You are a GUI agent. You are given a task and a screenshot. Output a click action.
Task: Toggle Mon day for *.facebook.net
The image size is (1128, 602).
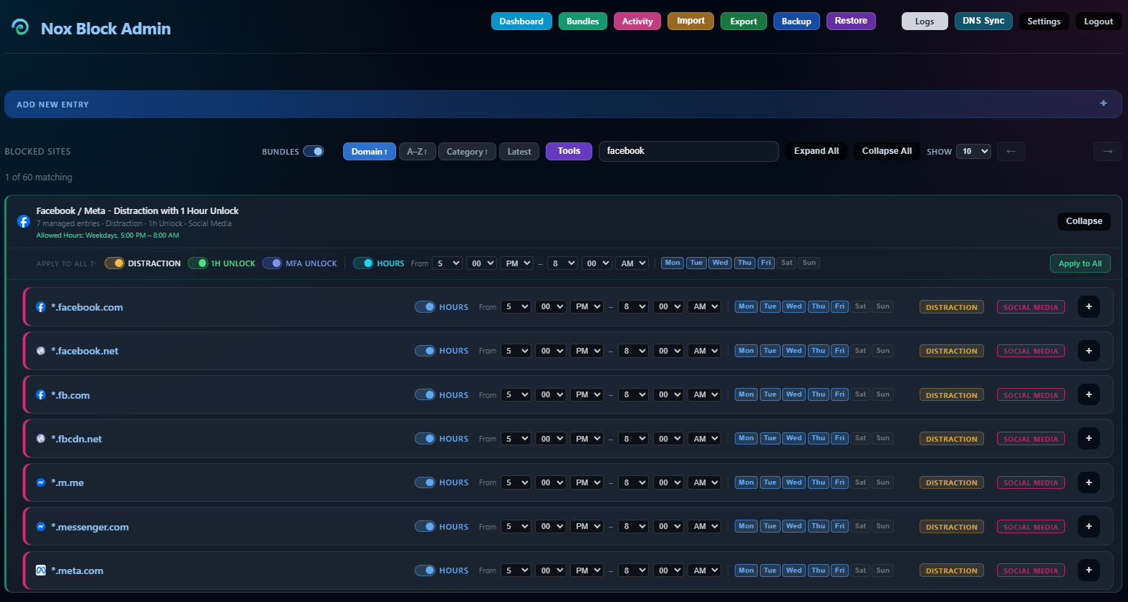746,351
